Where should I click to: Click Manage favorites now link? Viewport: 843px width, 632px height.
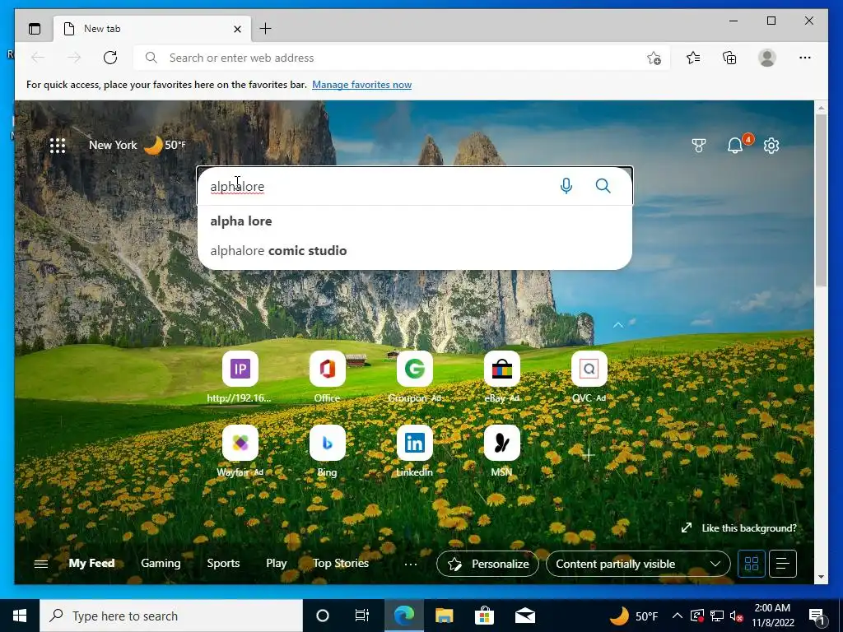362,85
